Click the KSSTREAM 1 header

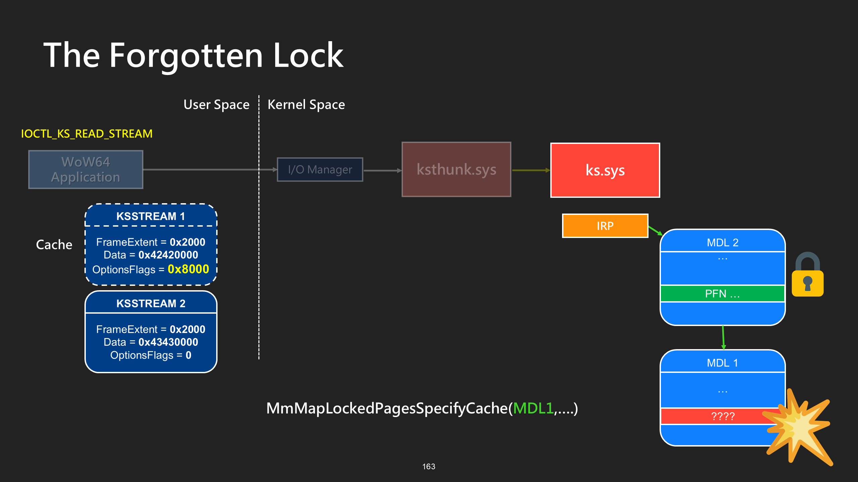tap(151, 216)
